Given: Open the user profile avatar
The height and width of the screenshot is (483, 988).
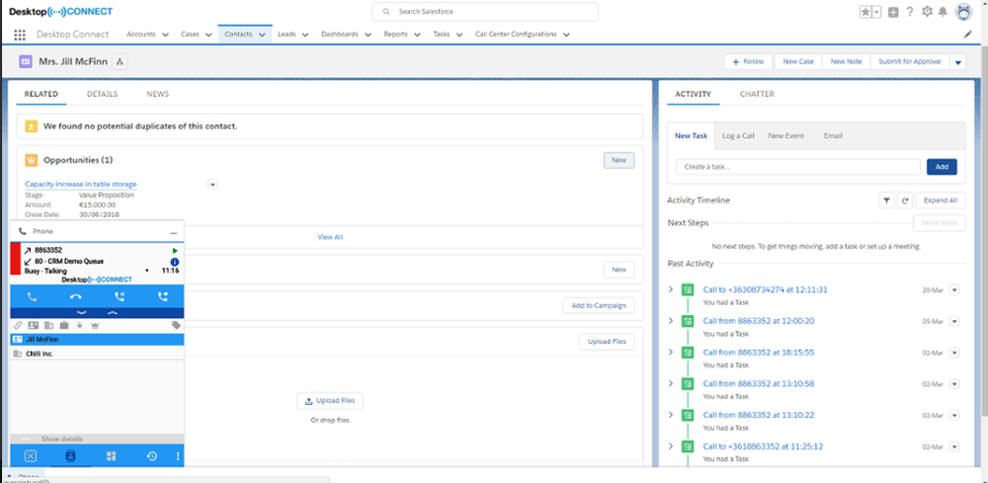Looking at the screenshot, I should click(x=964, y=12).
